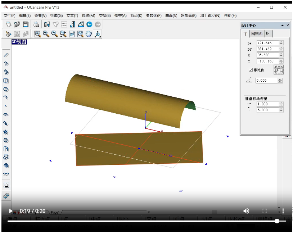Click the Print icon in the toolbar

[x=36, y=24]
